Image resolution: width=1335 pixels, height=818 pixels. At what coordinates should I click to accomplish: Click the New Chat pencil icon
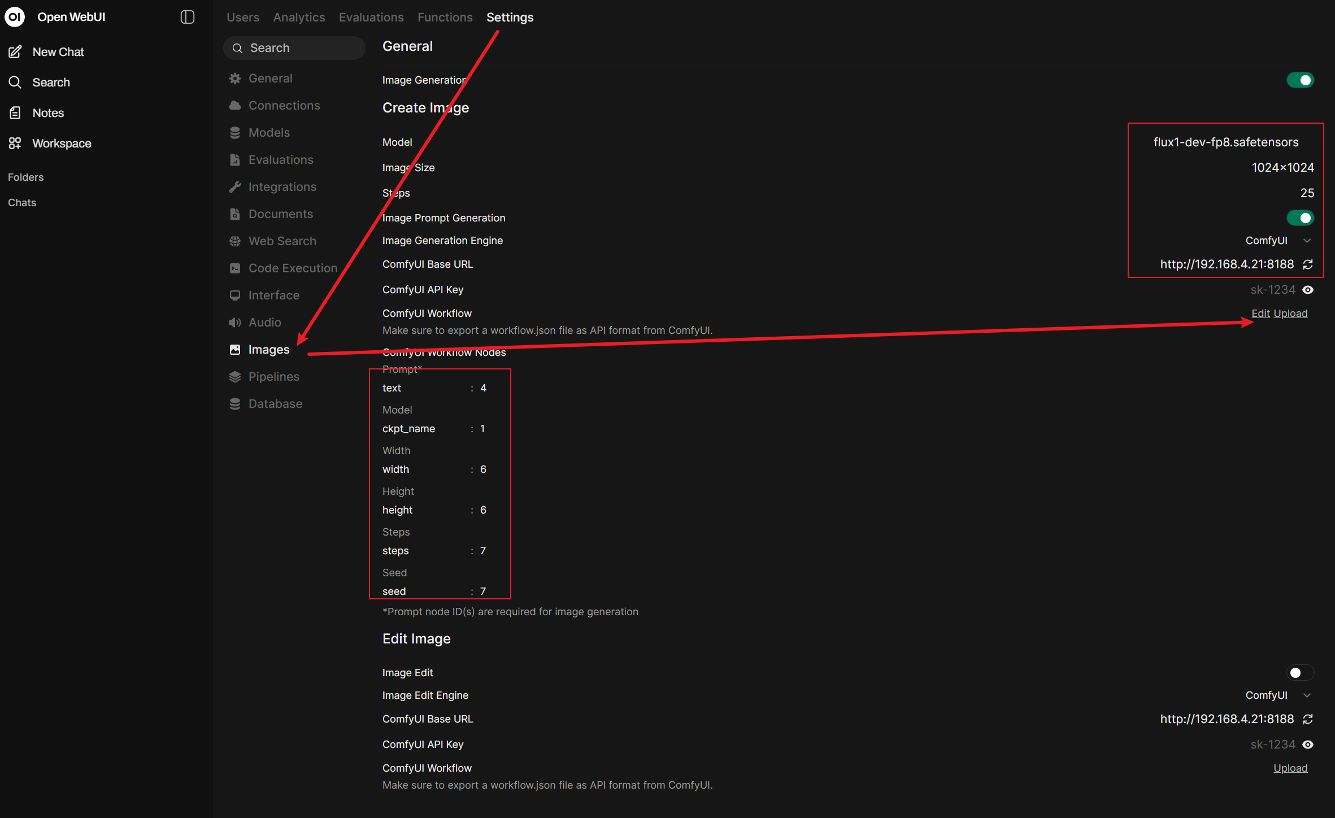pyautogui.click(x=15, y=52)
